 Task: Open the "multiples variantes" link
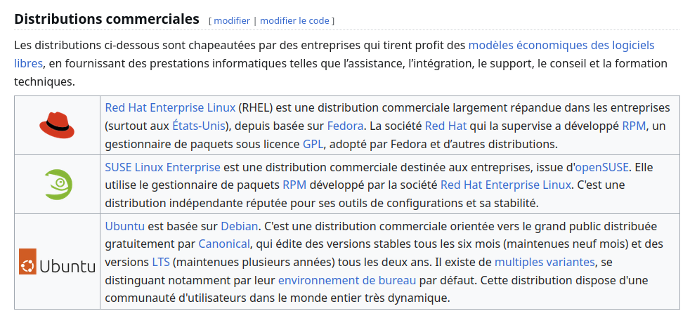coord(545,262)
